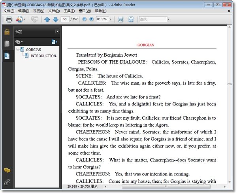Open the 文件(F) menu
Viewport: 237px width, 194px height.
coord(9,11)
